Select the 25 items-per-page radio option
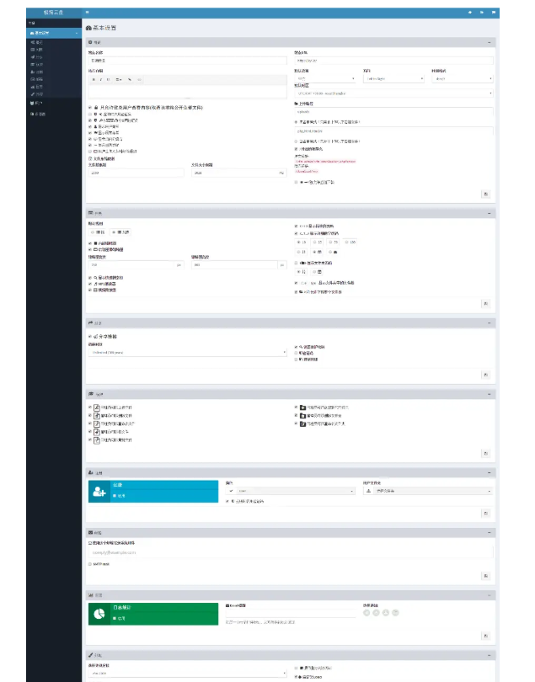Viewport: 535px width, 682px height. click(317, 242)
